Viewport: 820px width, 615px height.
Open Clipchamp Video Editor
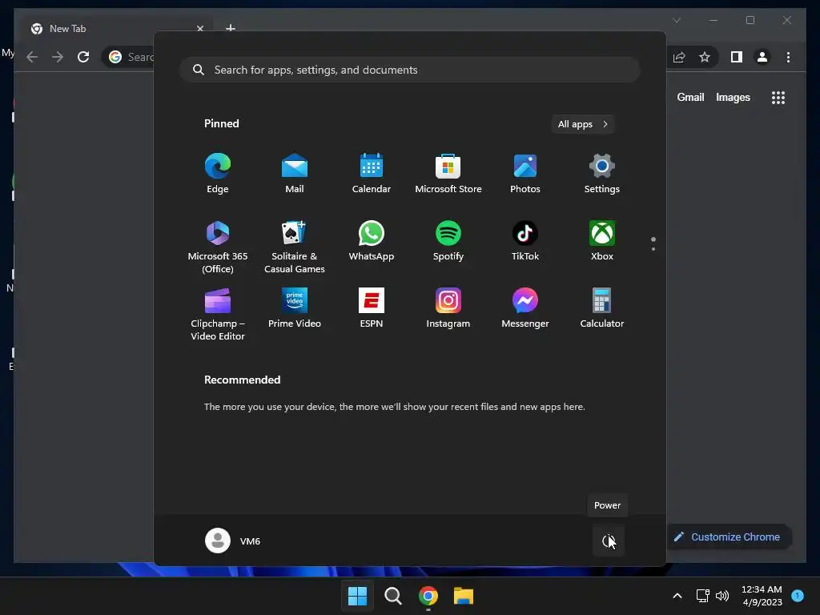coord(218,314)
